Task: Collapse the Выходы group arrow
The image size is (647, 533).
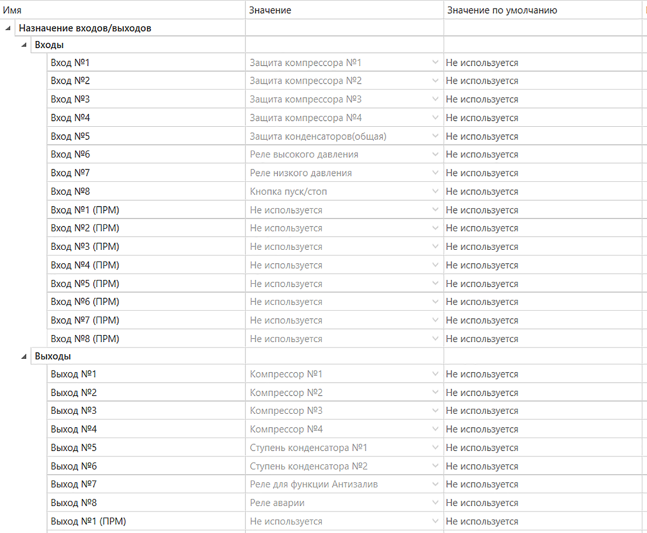Action: (x=23, y=357)
